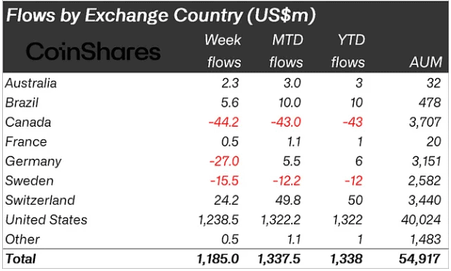Click Switzerland's YTD flow value 50
Screen dimensions: 451x271
[355, 200]
